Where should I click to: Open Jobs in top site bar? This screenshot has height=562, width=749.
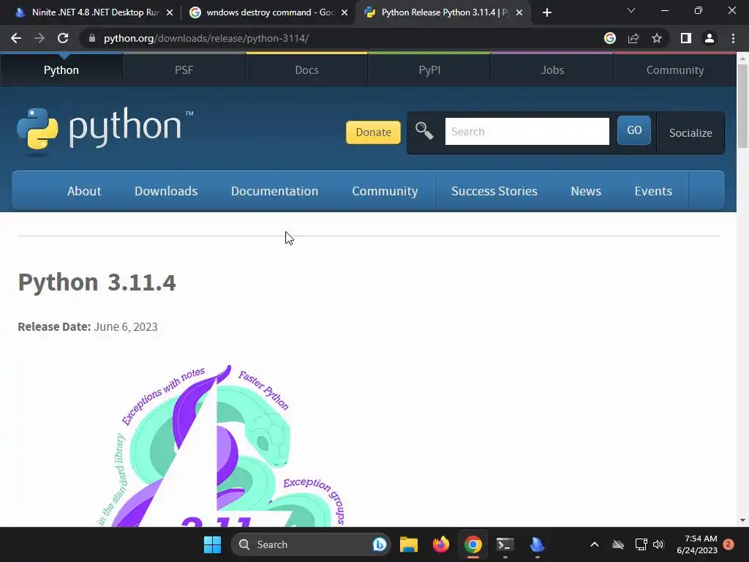pyautogui.click(x=552, y=70)
